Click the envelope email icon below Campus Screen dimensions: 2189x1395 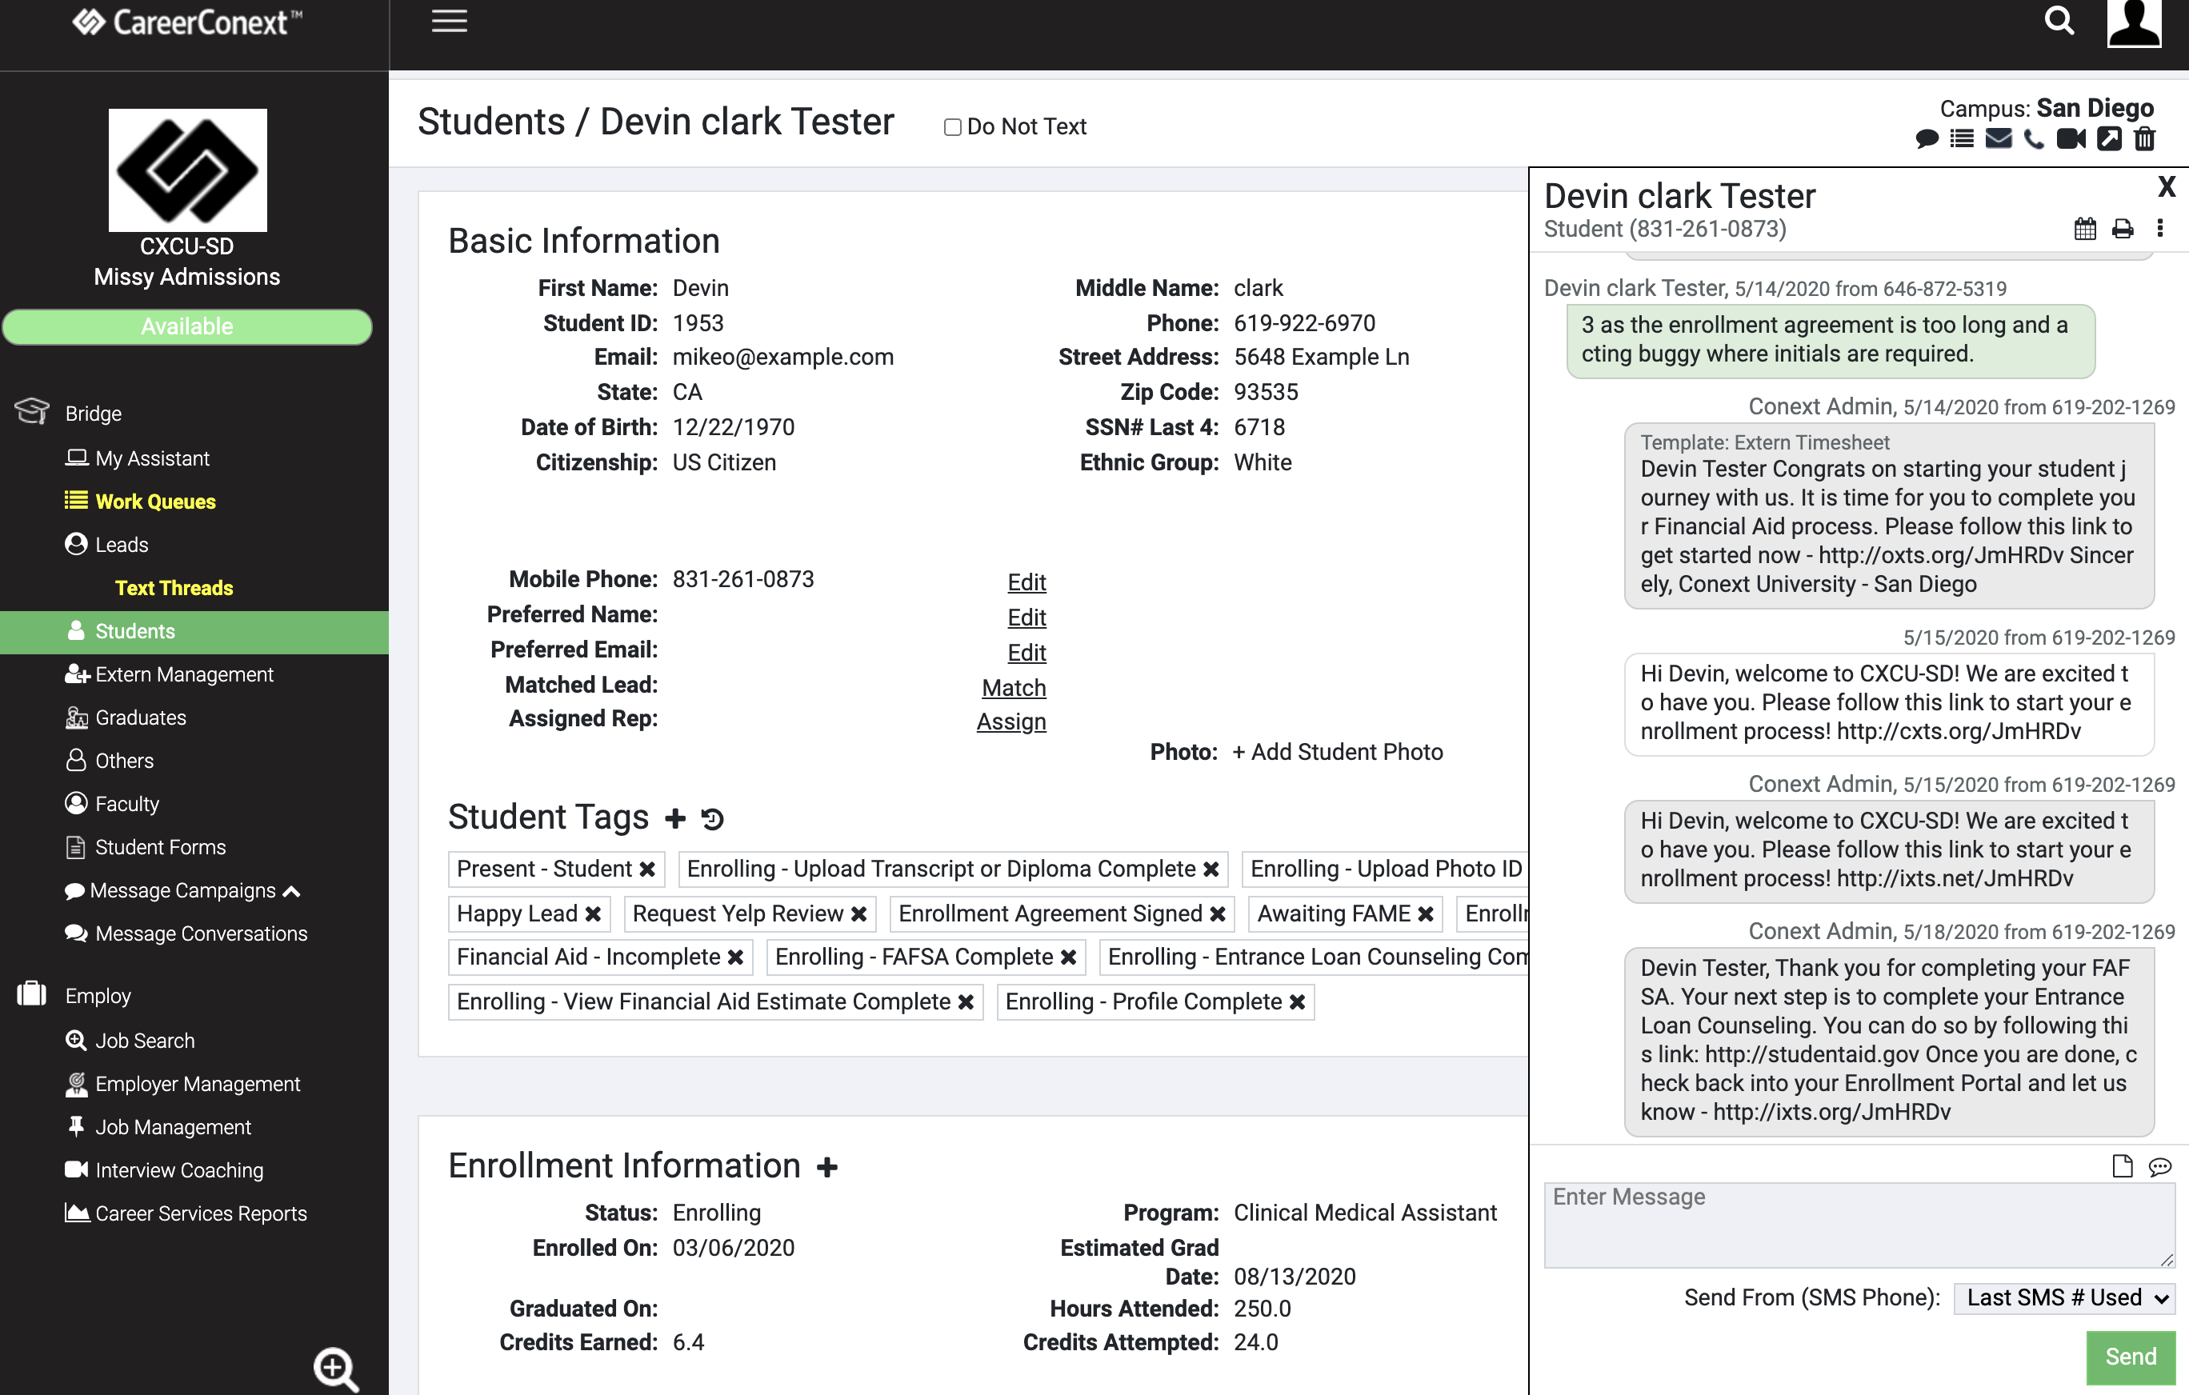click(1998, 139)
